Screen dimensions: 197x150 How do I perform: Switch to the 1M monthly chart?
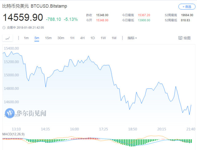click(x=114, y=38)
